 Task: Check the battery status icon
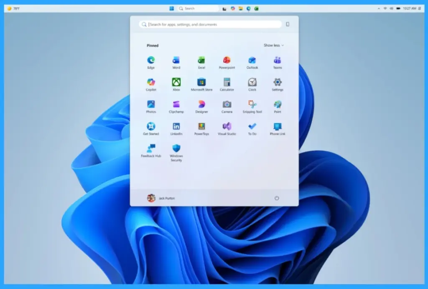click(398, 8)
